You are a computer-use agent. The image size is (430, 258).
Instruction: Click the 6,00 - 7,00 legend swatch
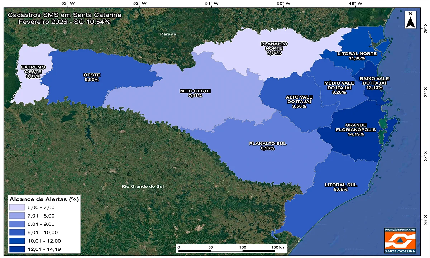click(x=17, y=207)
